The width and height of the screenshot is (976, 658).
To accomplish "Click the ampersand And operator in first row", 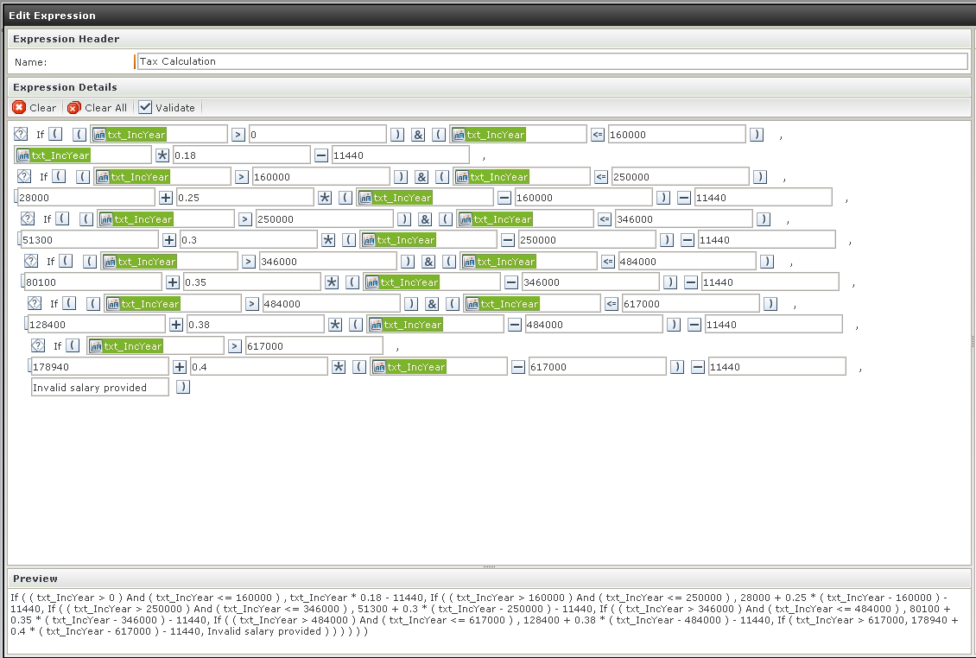I will pos(418,135).
